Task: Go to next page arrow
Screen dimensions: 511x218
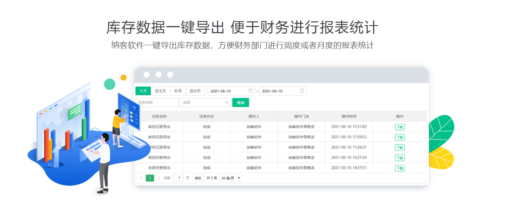Action: 159,178
